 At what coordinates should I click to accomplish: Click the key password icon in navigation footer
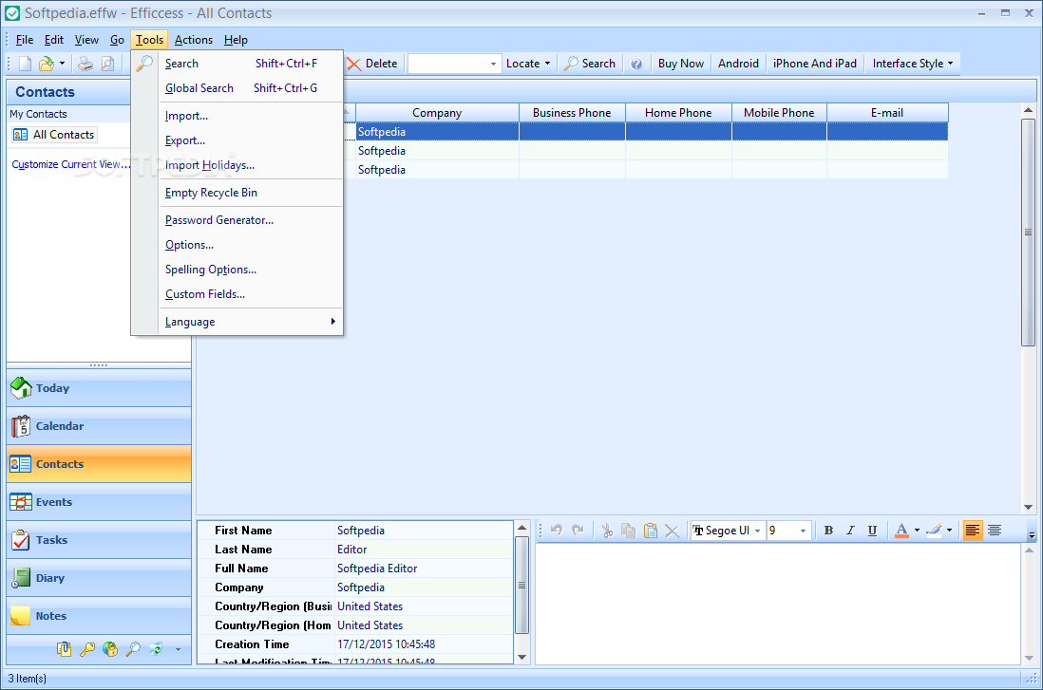pos(87,649)
